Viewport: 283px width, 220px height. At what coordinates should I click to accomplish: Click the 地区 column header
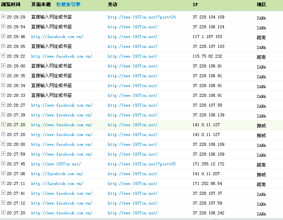261,5
